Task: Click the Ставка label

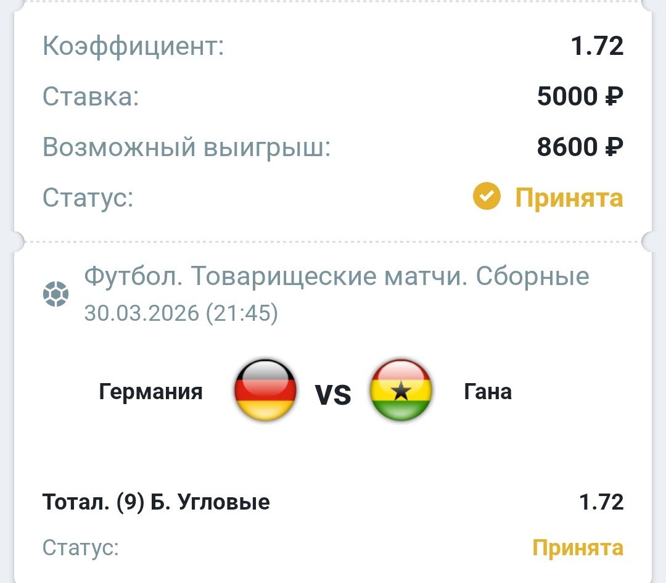Action: coord(91,97)
